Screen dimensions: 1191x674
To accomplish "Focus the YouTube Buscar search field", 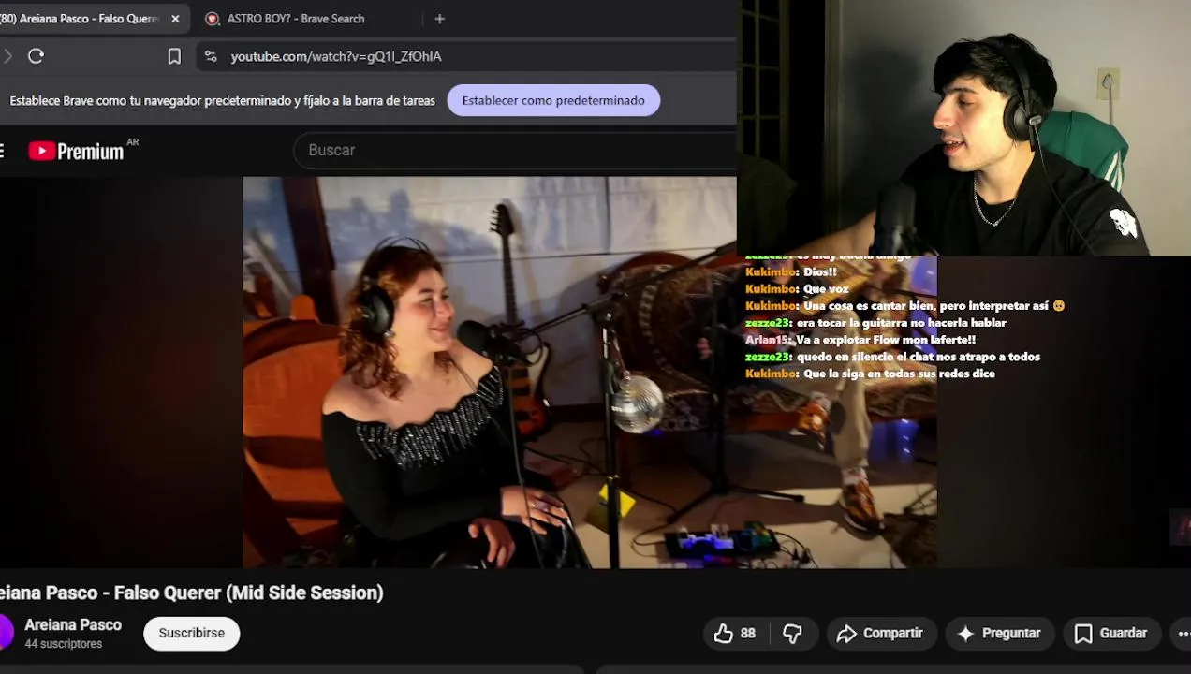I will [515, 150].
